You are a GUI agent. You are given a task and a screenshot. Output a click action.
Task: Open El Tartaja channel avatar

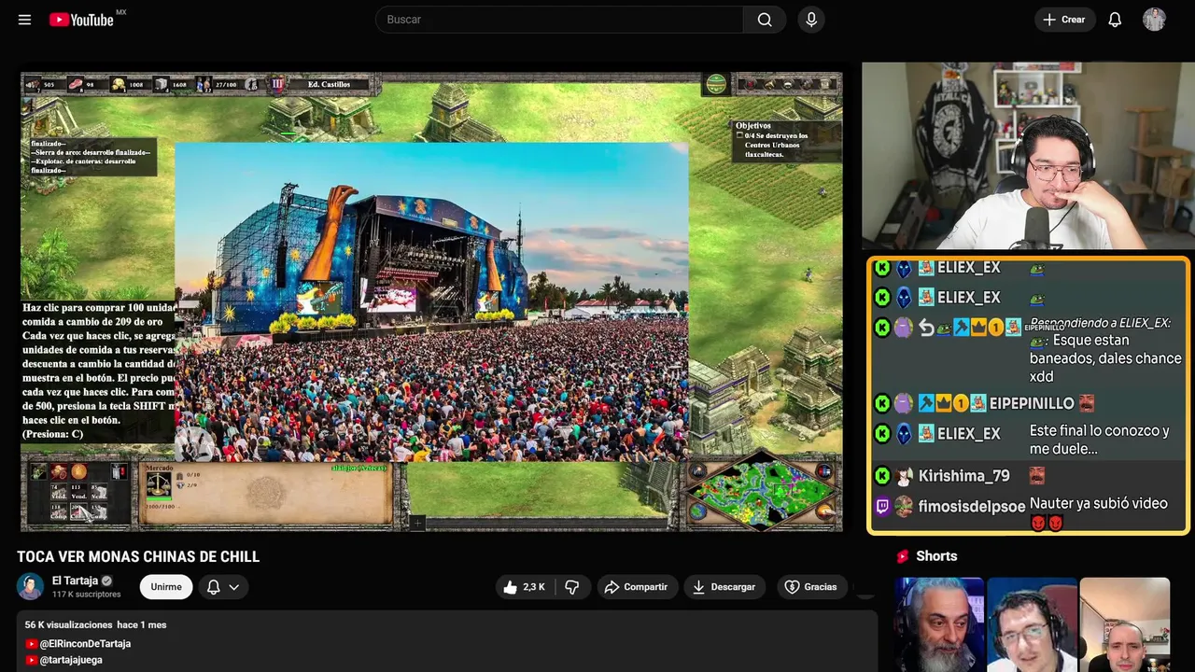[30, 586]
